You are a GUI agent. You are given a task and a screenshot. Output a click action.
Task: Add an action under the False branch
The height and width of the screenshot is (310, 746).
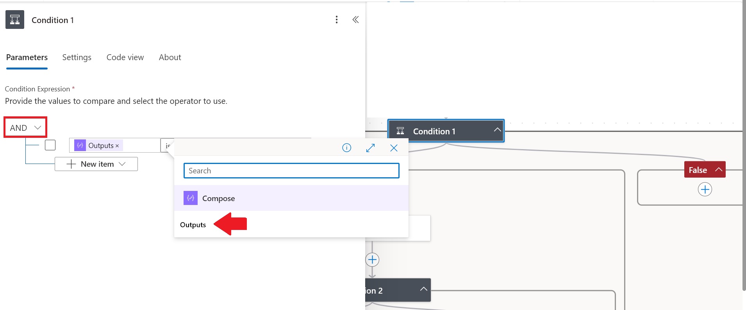(705, 190)
